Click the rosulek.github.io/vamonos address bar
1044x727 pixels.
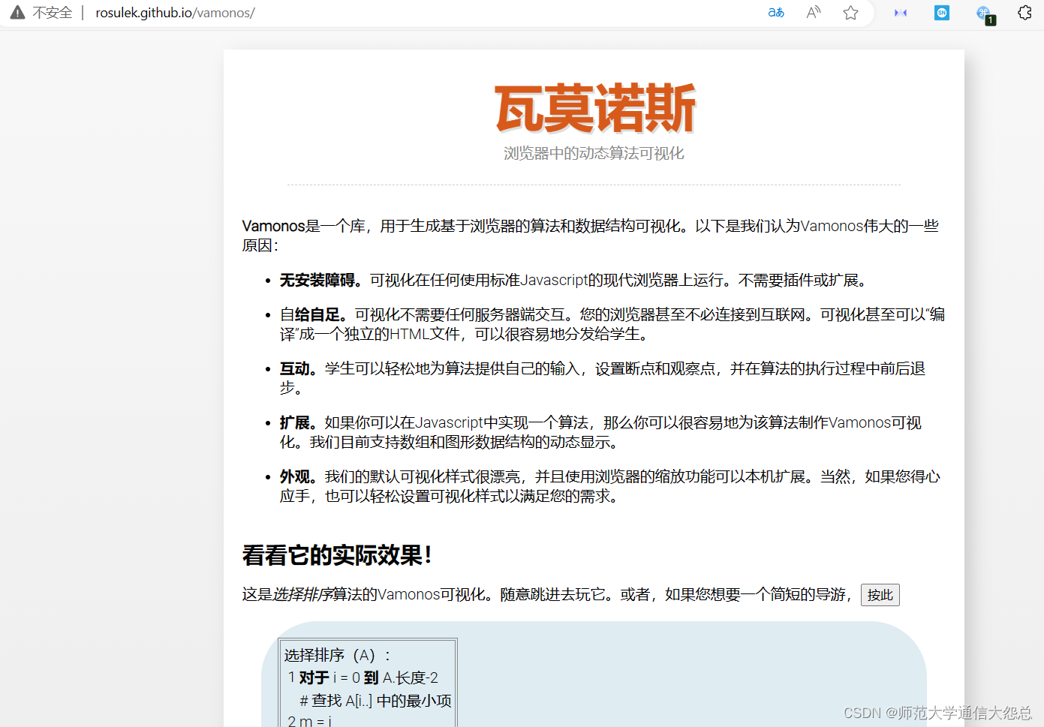coord(175,13)
